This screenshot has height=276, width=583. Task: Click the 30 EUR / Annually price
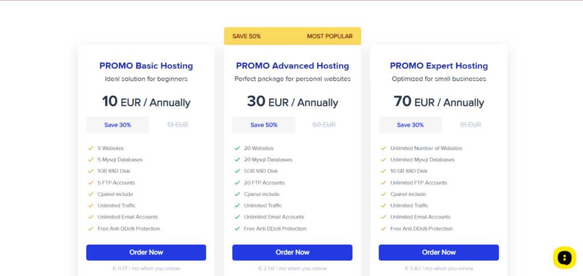click(x=293, y=101)
